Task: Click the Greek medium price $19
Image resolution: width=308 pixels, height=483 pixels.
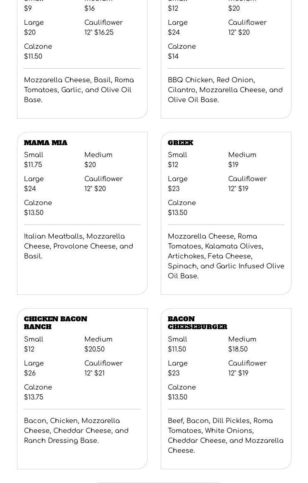Action: [233, 165]
